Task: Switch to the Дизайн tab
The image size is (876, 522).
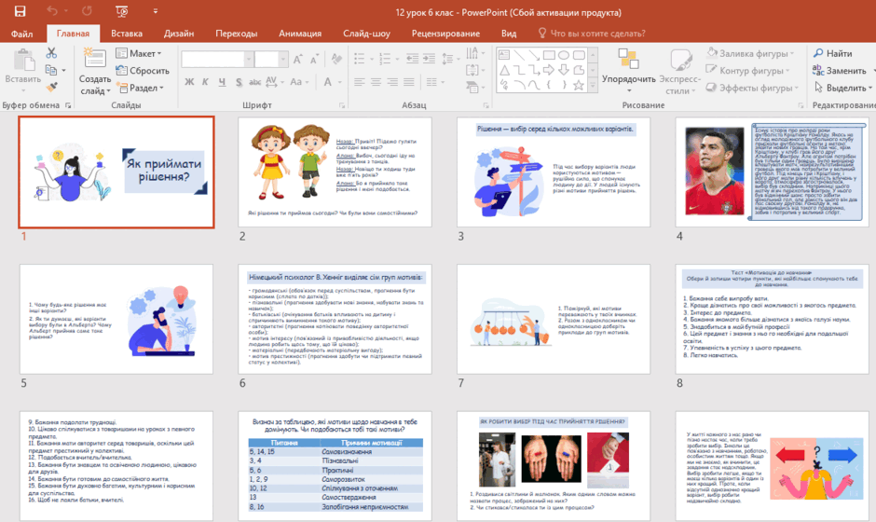Action: coord(179,34)
